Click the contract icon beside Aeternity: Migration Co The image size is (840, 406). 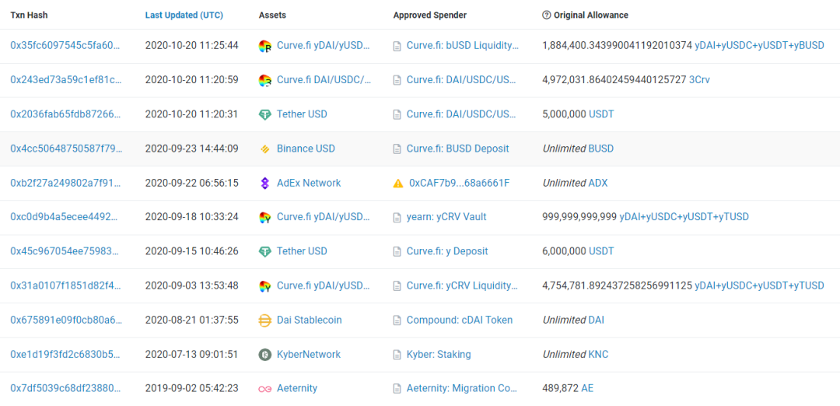397,389
